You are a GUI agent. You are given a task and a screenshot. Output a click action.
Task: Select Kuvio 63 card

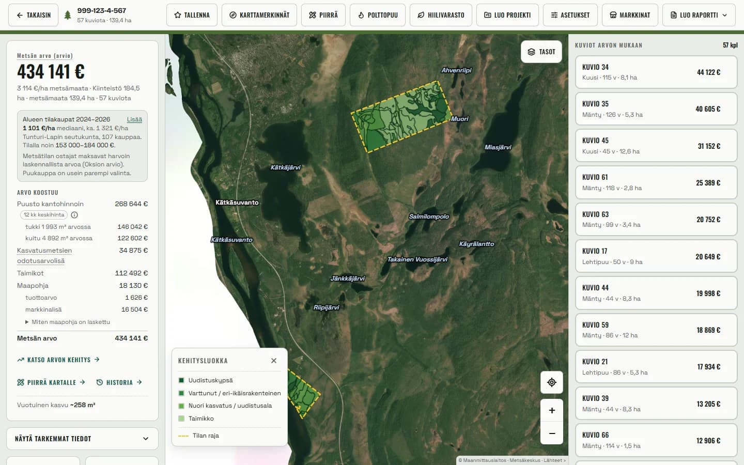656,220
